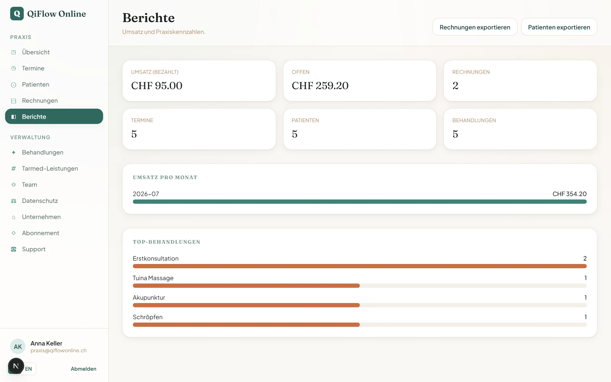Click the Support telephone icon
The width and height of the screenshot is (611, 382).
(14, 249)
